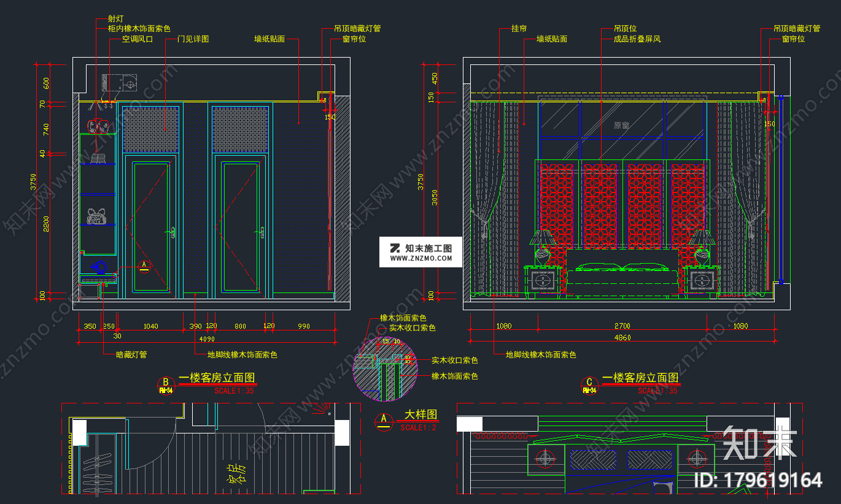Select the '350' horizontal dimension value

[x=90, y=327]
